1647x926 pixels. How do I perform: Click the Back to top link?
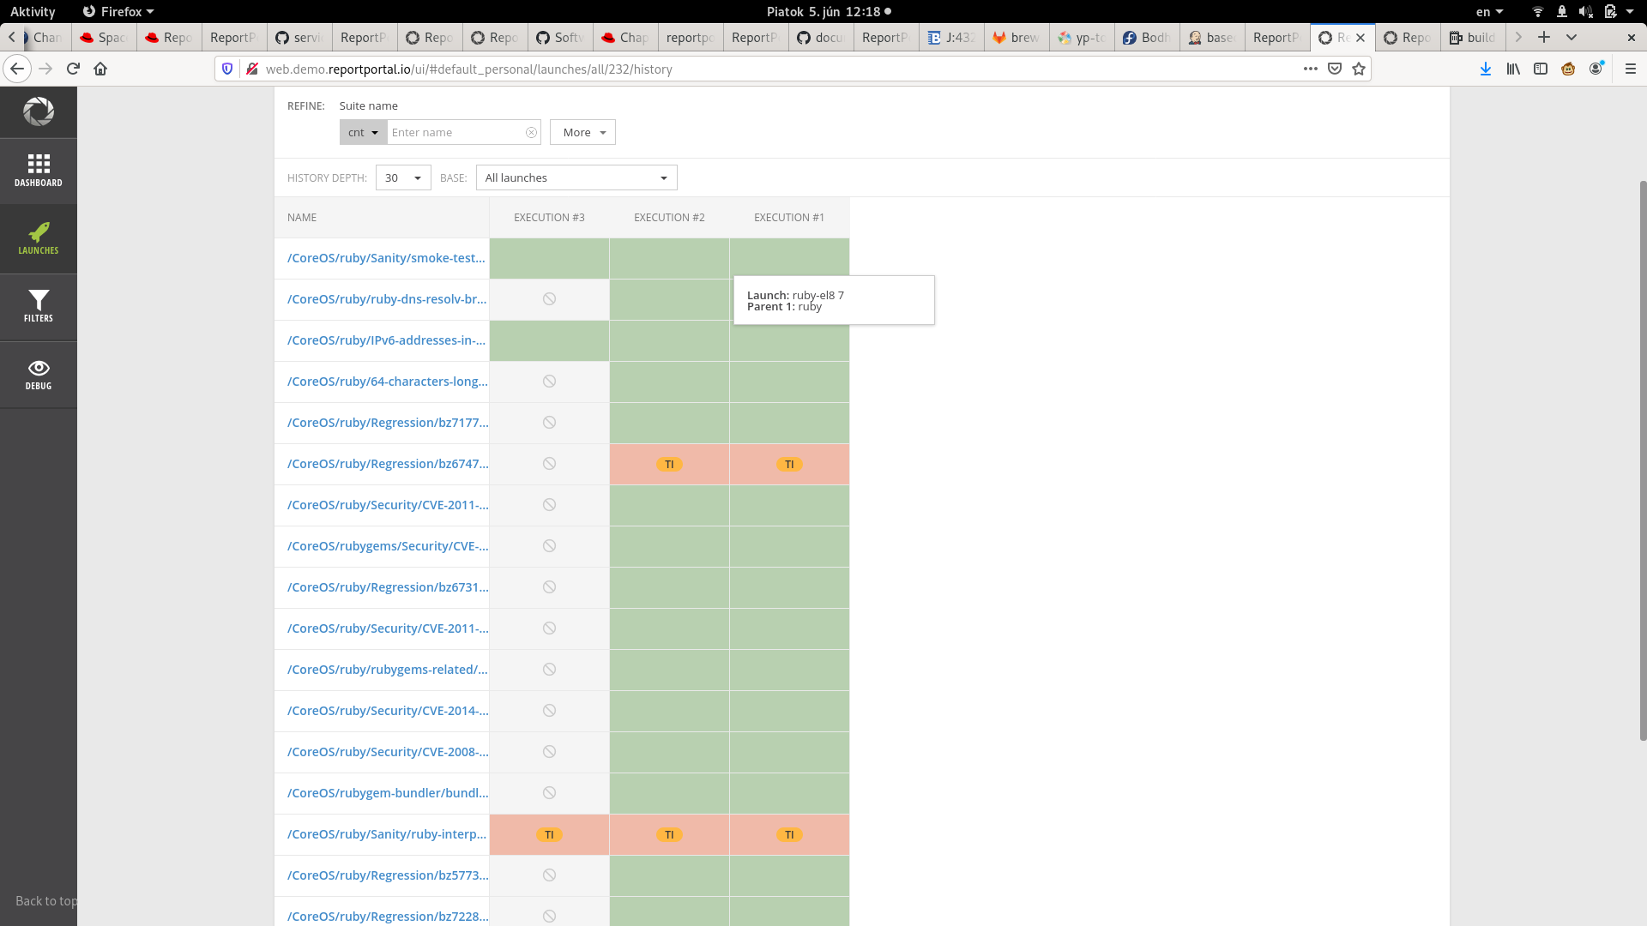(x=45, y=901)
